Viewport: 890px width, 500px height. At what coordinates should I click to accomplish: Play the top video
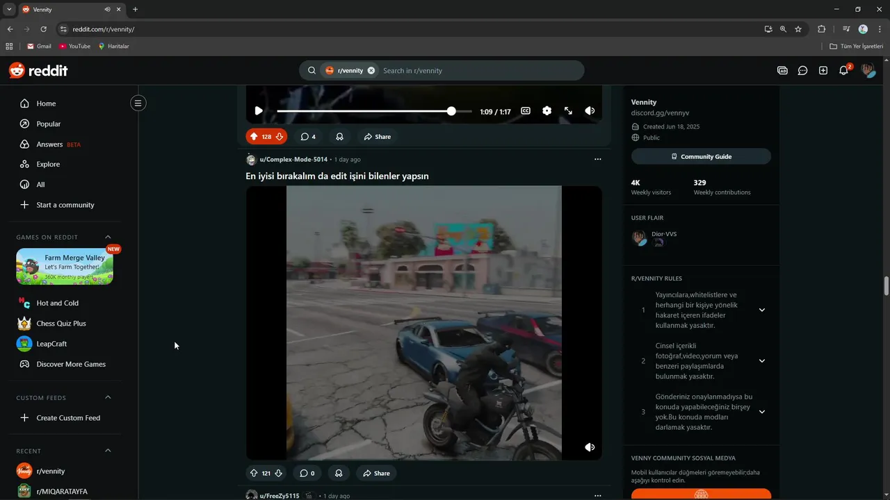[259, 111]
